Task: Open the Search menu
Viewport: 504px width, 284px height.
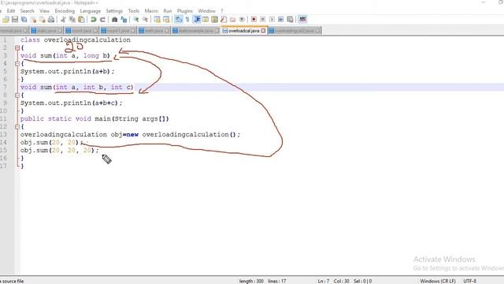Action: click(x=27, y=10)
